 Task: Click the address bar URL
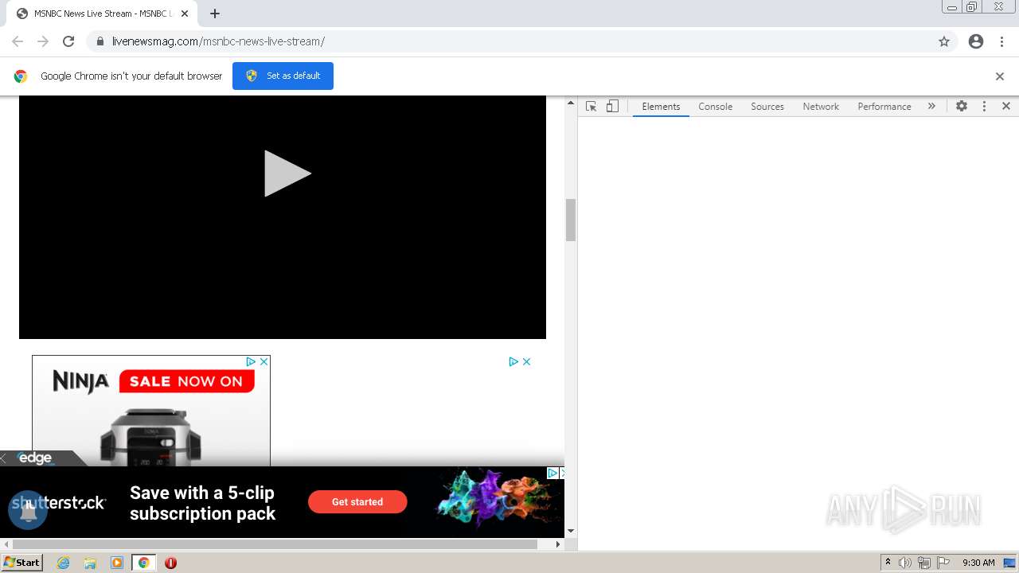coord(218,41)
